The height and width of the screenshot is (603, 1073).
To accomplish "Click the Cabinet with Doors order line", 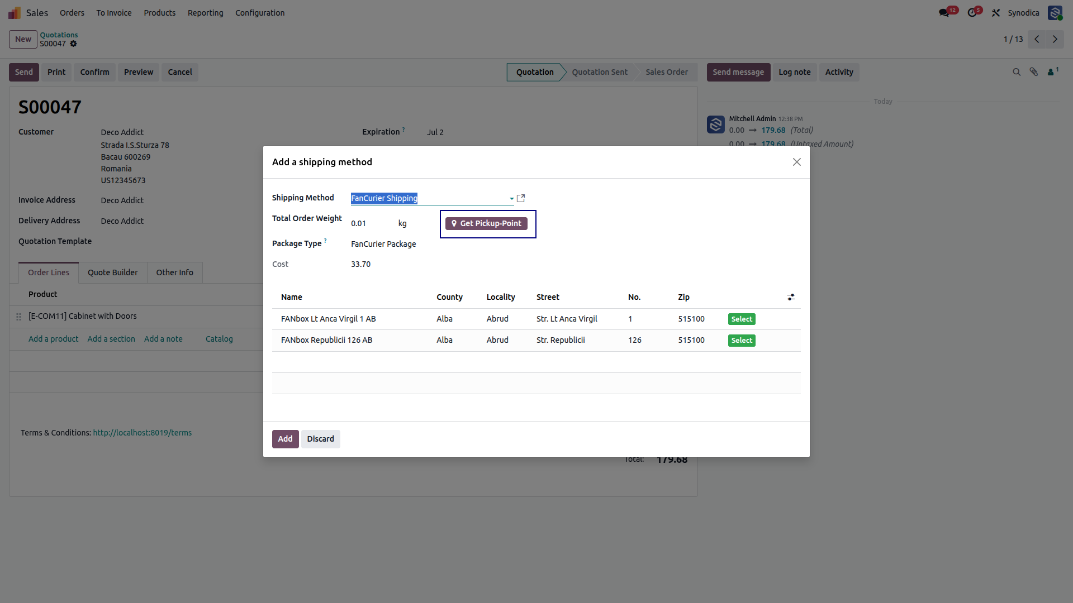I will pos(83,316).
